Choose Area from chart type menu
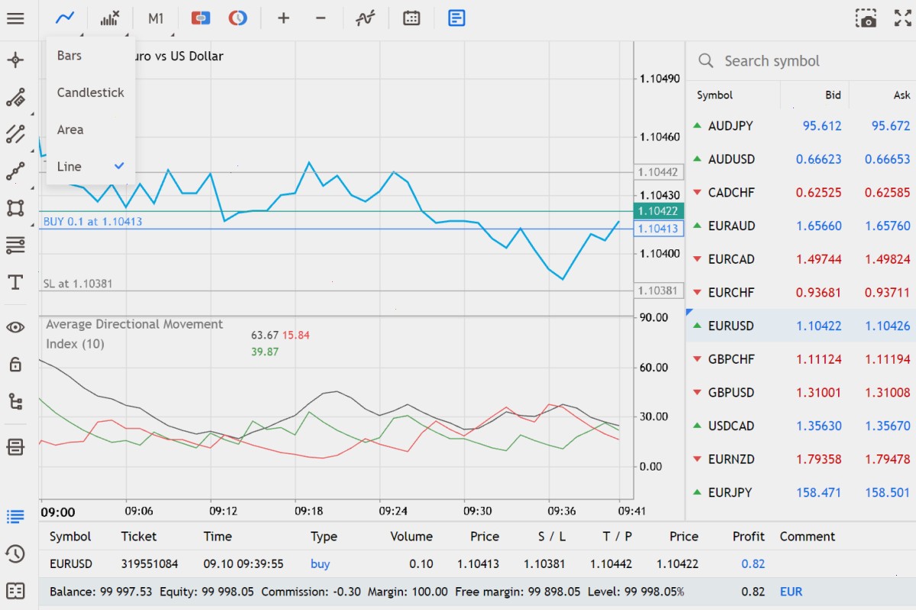 click(91, 130)
